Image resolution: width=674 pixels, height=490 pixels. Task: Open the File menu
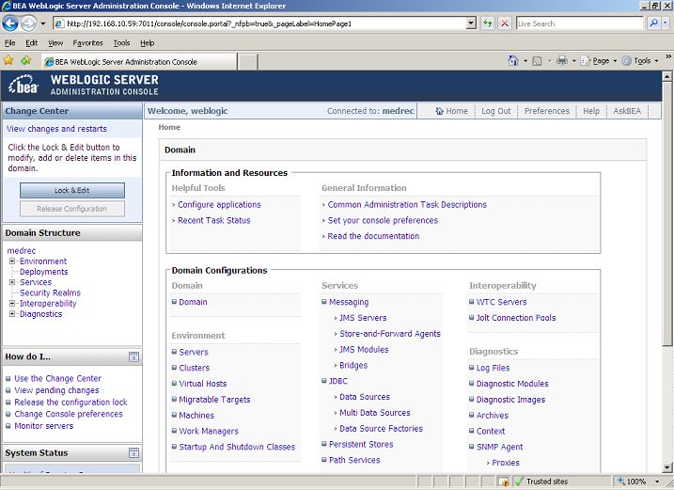pos(10,43)
